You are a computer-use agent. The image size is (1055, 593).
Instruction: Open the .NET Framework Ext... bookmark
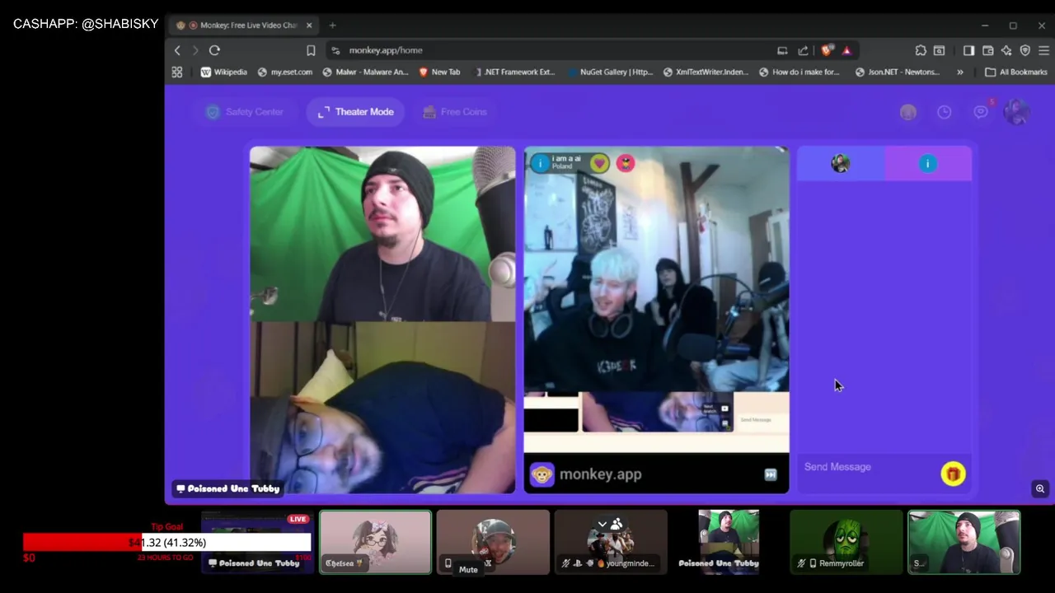pyautogui.click(x=515, y=72)
